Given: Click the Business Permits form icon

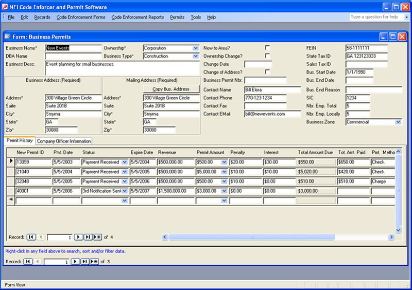Looking at the screenshot, I should point(7,37).
